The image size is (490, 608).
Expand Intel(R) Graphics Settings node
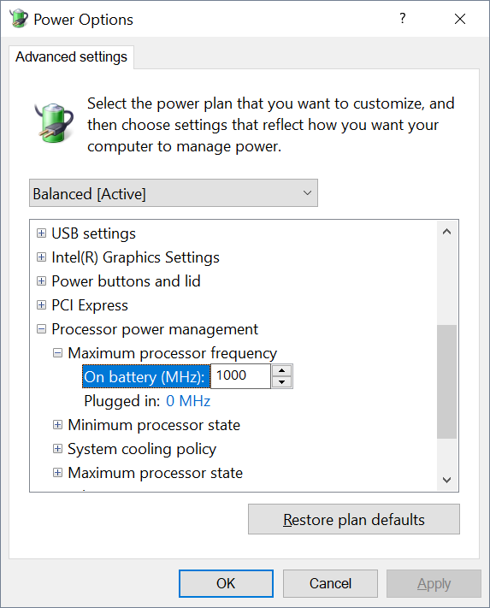pyautogui.click(x=41, y=257)
